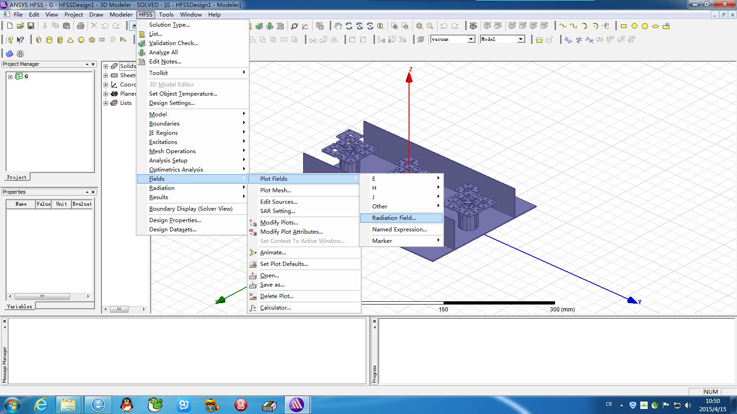Viewport: 737px width, 414px height.
Task: Open Internet Explorer from taskbar
Action: pos(41,405)
